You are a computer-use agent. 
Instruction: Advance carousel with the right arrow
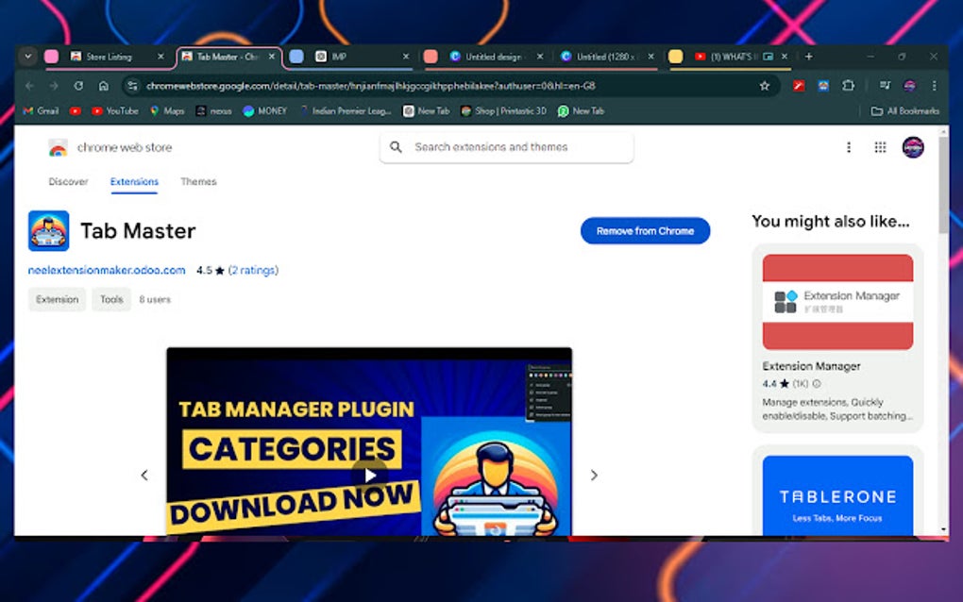click(594, 475)
